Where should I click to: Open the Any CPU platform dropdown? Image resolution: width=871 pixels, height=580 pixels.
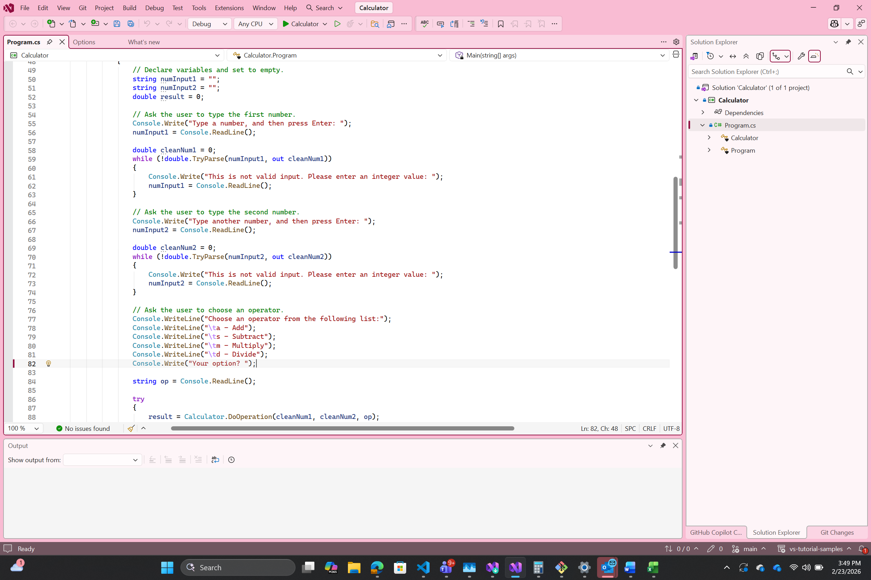coord(255,24)
